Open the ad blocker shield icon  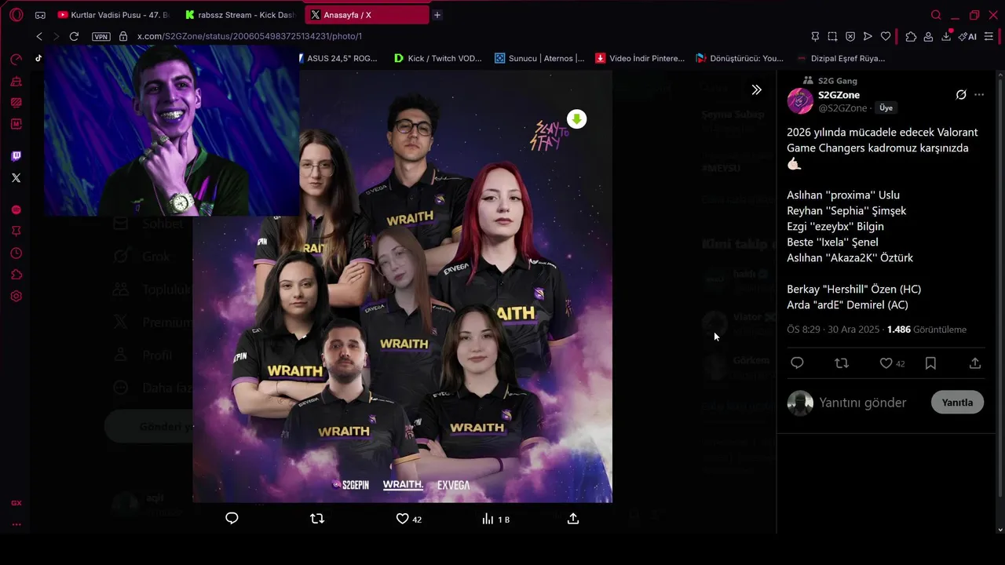850,36
